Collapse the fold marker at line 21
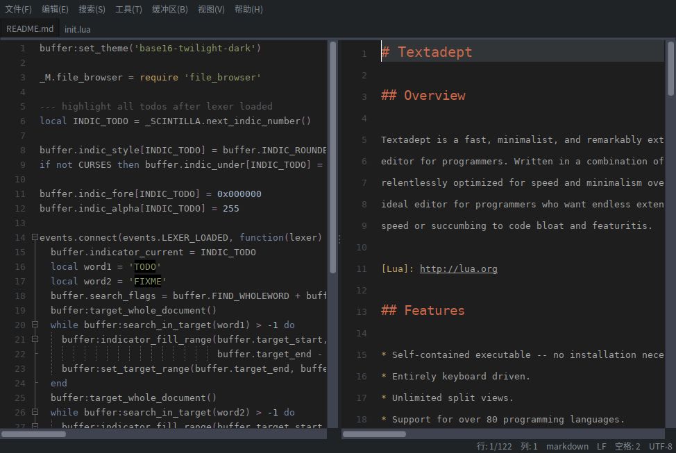 coord(35,339)
